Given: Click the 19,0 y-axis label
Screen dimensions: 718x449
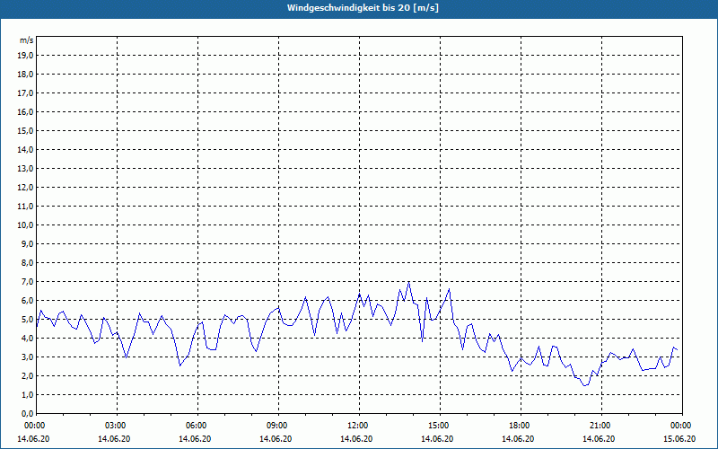Looking at the screenshot, I should tap(25, 56).
